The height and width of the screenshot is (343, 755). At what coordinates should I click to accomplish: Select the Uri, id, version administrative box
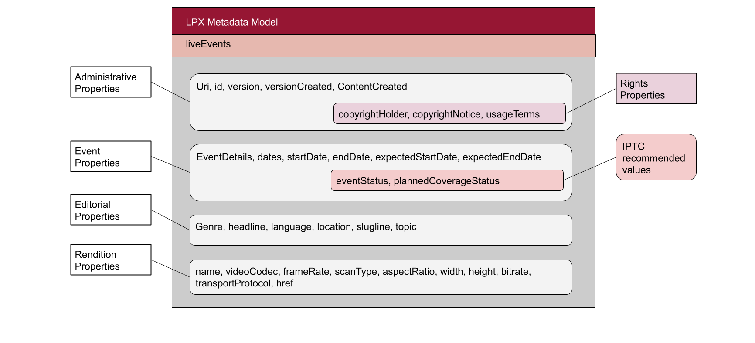pos(262,109)
